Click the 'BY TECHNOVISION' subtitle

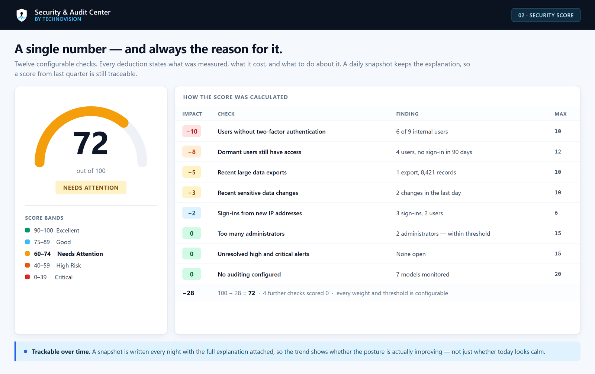[x=58, y=19]
